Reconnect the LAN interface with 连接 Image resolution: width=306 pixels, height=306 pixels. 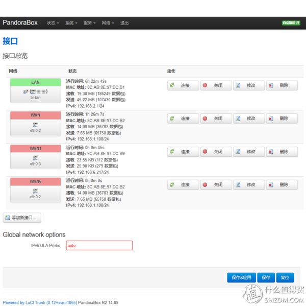click(x=183, y=85)
